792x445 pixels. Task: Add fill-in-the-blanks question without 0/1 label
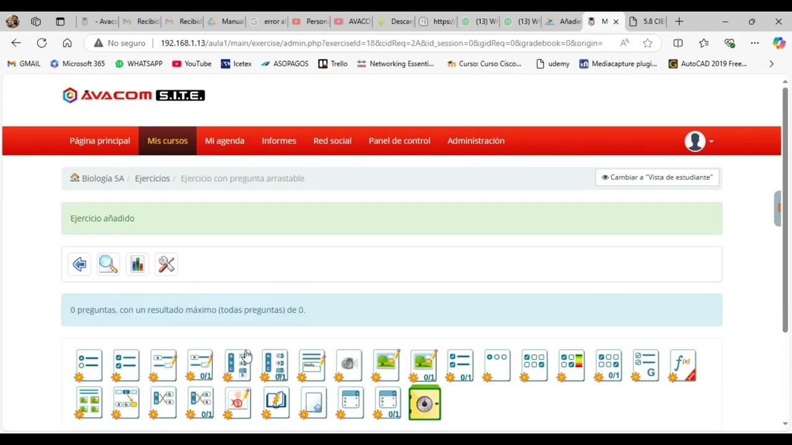163,365
